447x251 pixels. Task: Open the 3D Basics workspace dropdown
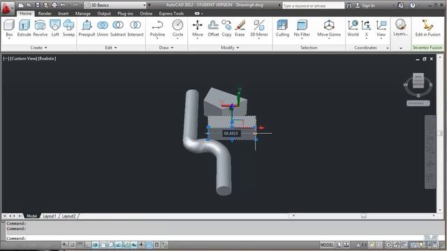click(115, 5)
